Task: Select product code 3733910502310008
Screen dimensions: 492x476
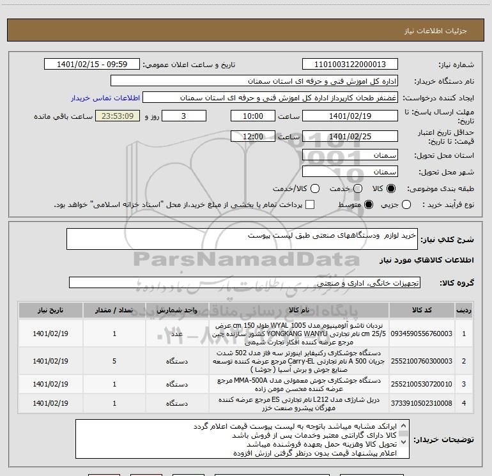Action: pos(422,403)
